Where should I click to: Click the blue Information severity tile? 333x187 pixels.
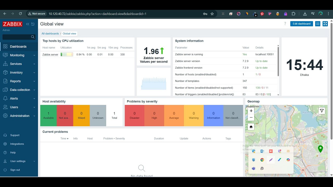coord(213,116)
